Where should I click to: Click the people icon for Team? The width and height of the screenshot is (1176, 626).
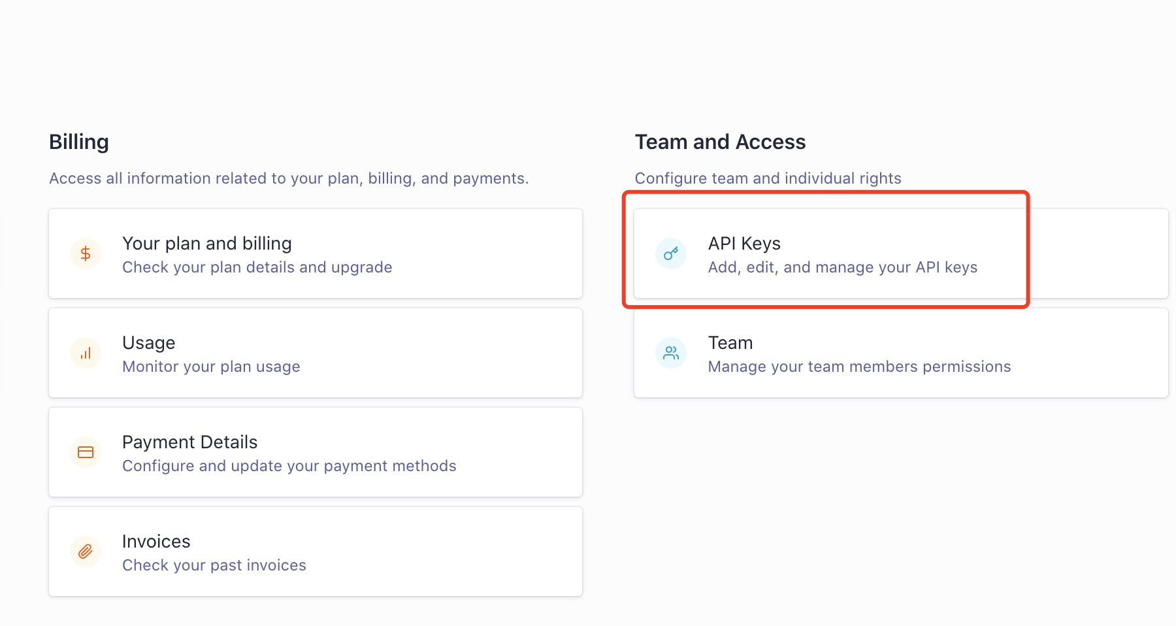[671, 353]
